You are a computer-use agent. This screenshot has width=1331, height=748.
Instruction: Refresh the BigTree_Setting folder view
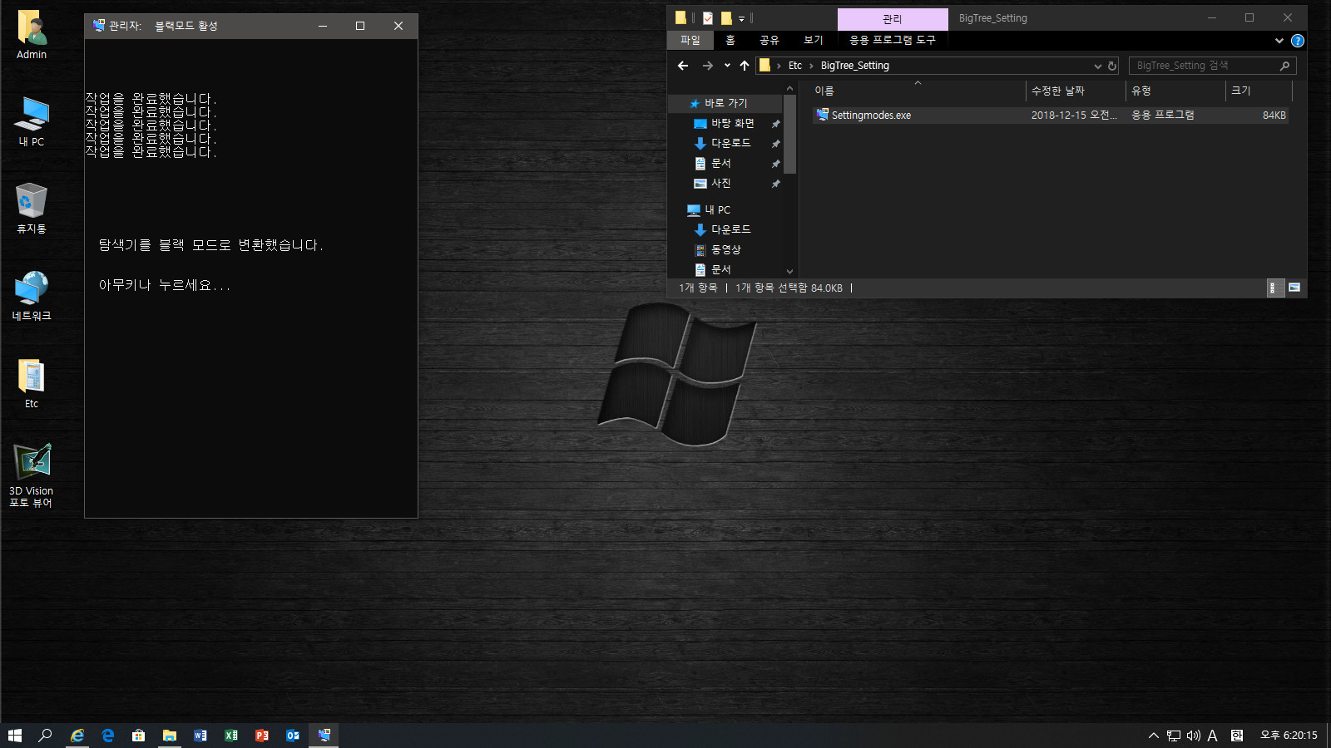tap(1112, 66)
